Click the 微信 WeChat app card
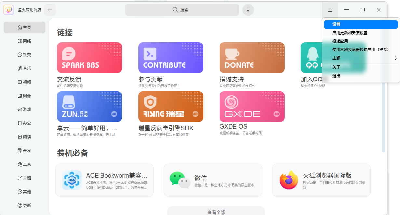400x215 pixels. point(213,180)
